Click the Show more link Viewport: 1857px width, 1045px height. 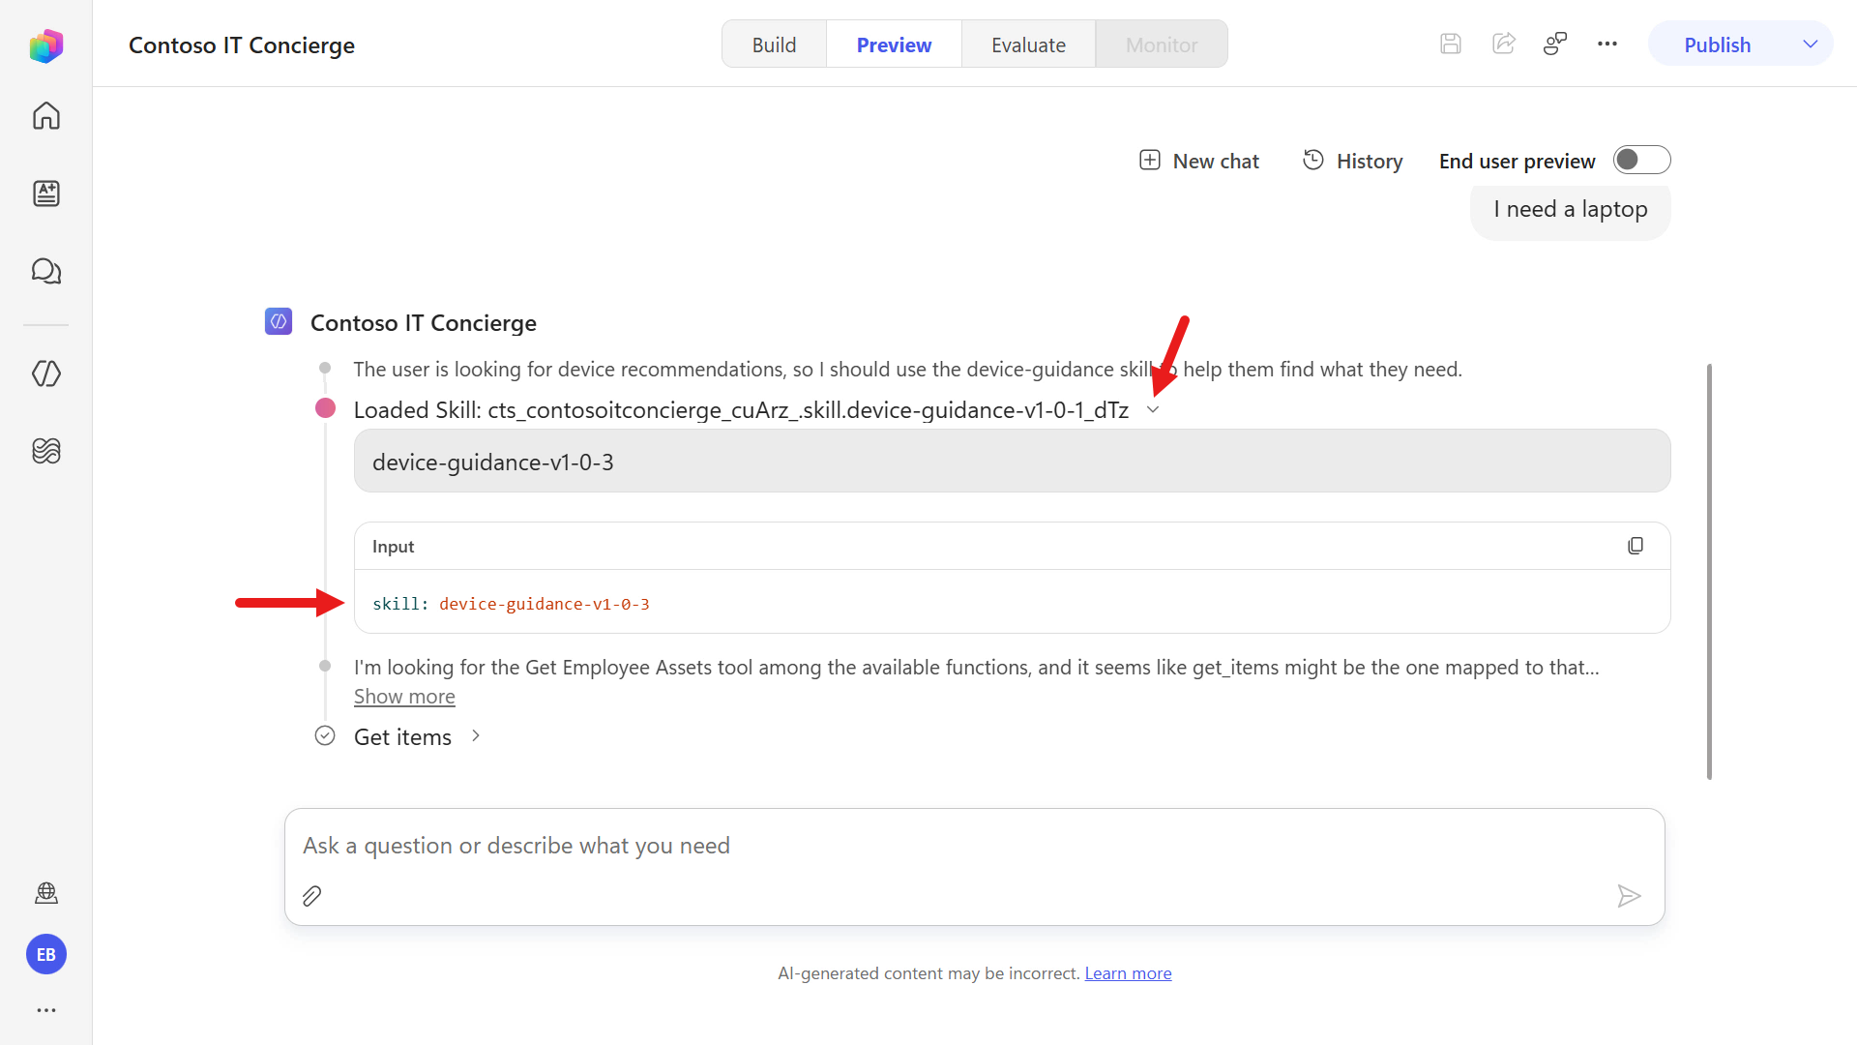click(x=404, y=697)
